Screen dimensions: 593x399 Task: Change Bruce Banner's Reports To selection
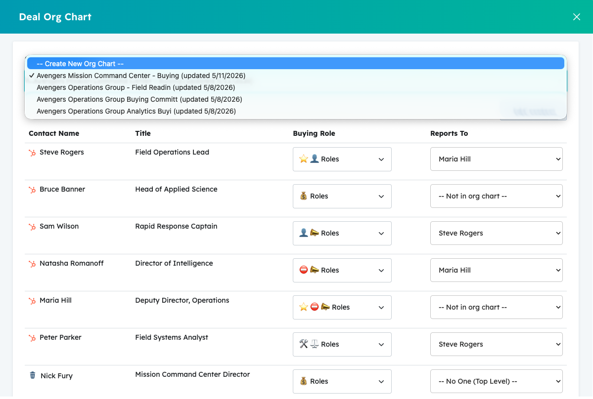(x=496, y=196)
